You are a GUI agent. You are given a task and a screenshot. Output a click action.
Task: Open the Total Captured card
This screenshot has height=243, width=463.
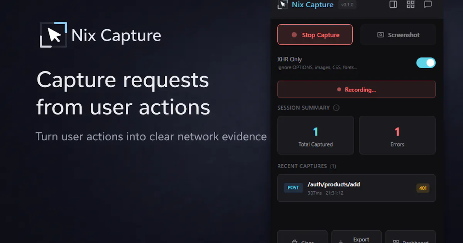click(x=316, y=135)
